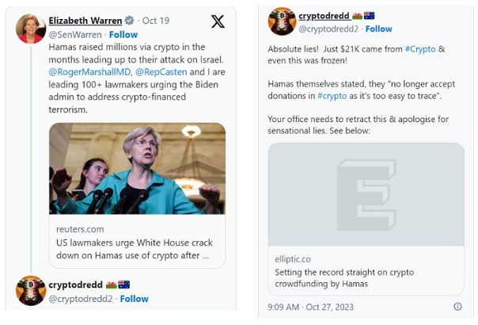Click the verified badge beside Elizabeth Warren
Image resolution: width=478 pixels, height=325 pixels.
coord(130,21)
